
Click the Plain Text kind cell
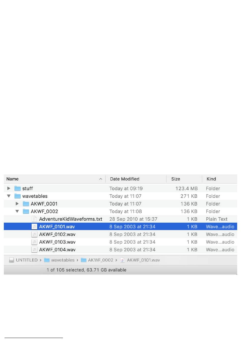pos(217,219)
